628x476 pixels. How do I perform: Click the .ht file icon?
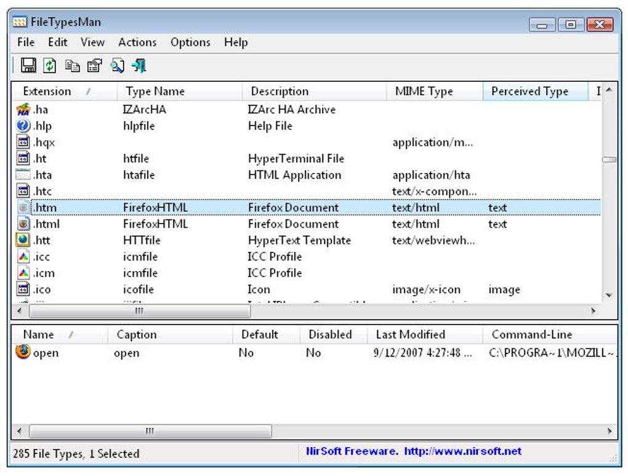23,158
